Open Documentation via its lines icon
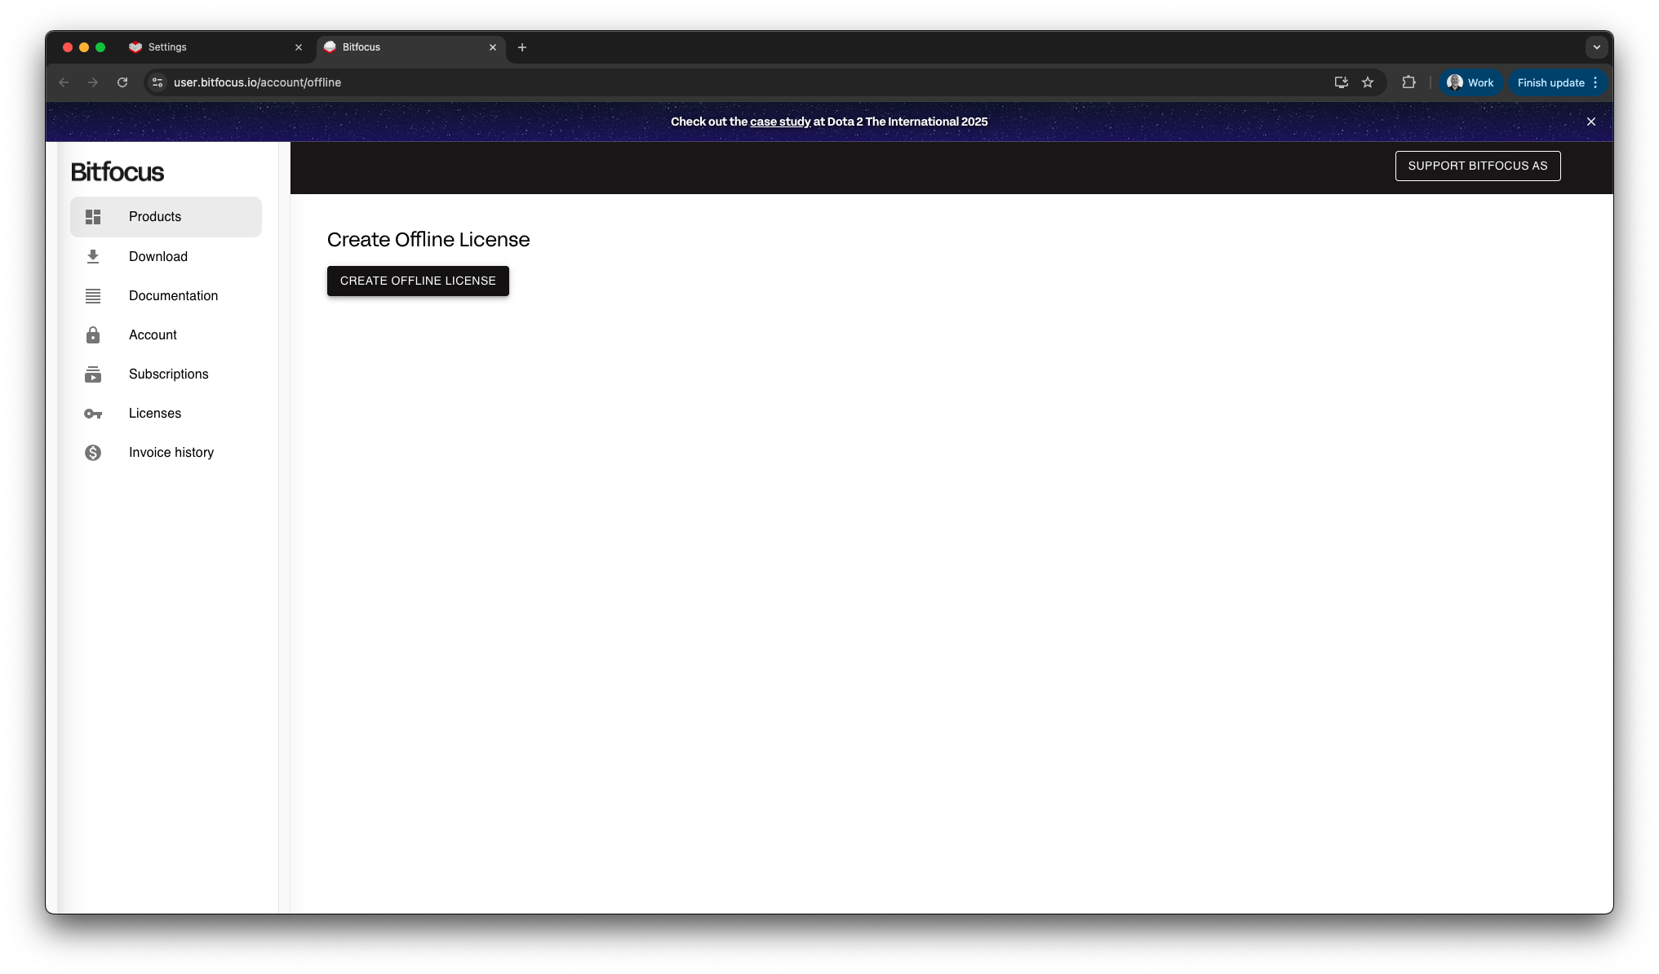 [93, 296]
